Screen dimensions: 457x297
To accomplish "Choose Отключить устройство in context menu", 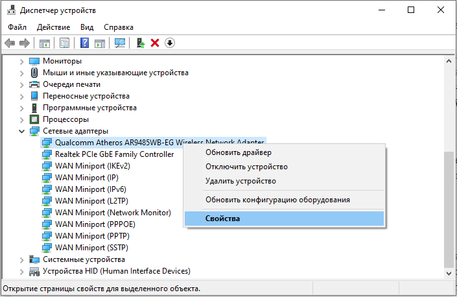I will coord(284,167).
